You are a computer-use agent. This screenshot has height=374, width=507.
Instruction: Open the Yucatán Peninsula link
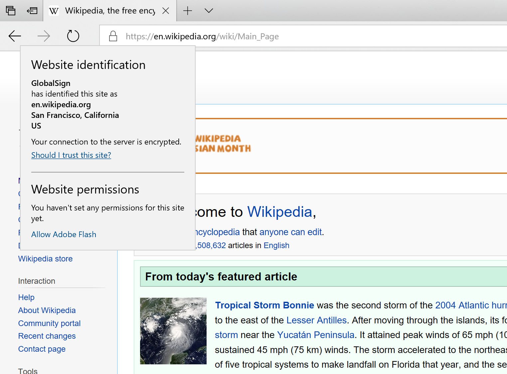point(316,335)
